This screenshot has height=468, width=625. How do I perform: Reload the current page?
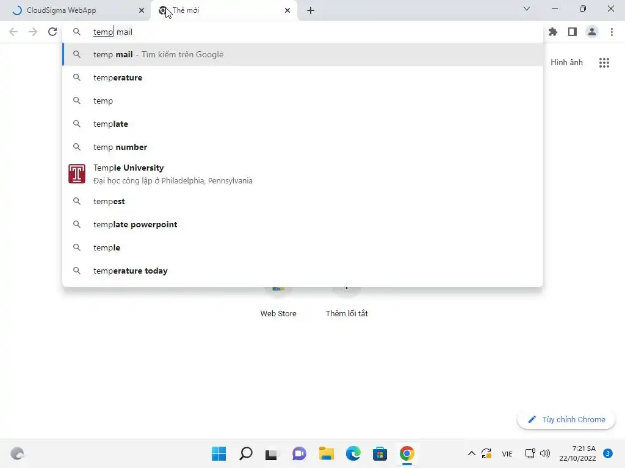pos(52,32)
